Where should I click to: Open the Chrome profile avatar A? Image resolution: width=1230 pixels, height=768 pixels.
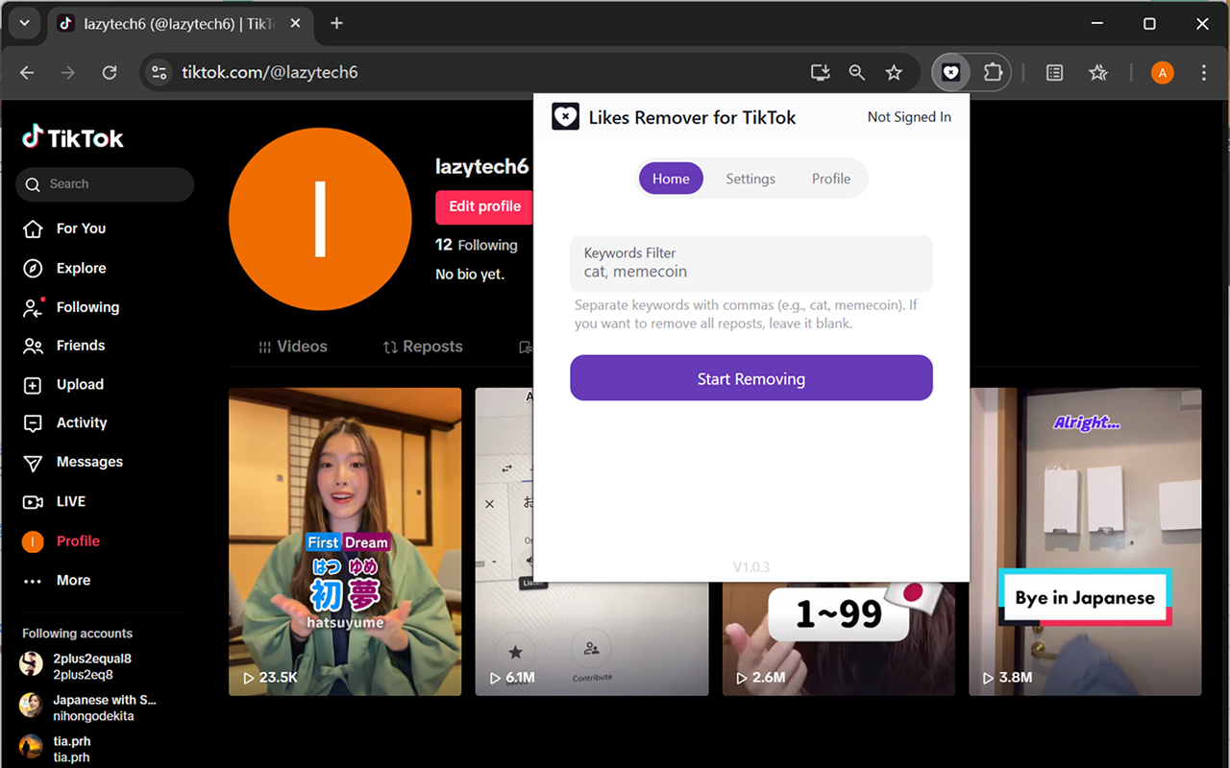pyautogui.click(x=1162, y=72)
